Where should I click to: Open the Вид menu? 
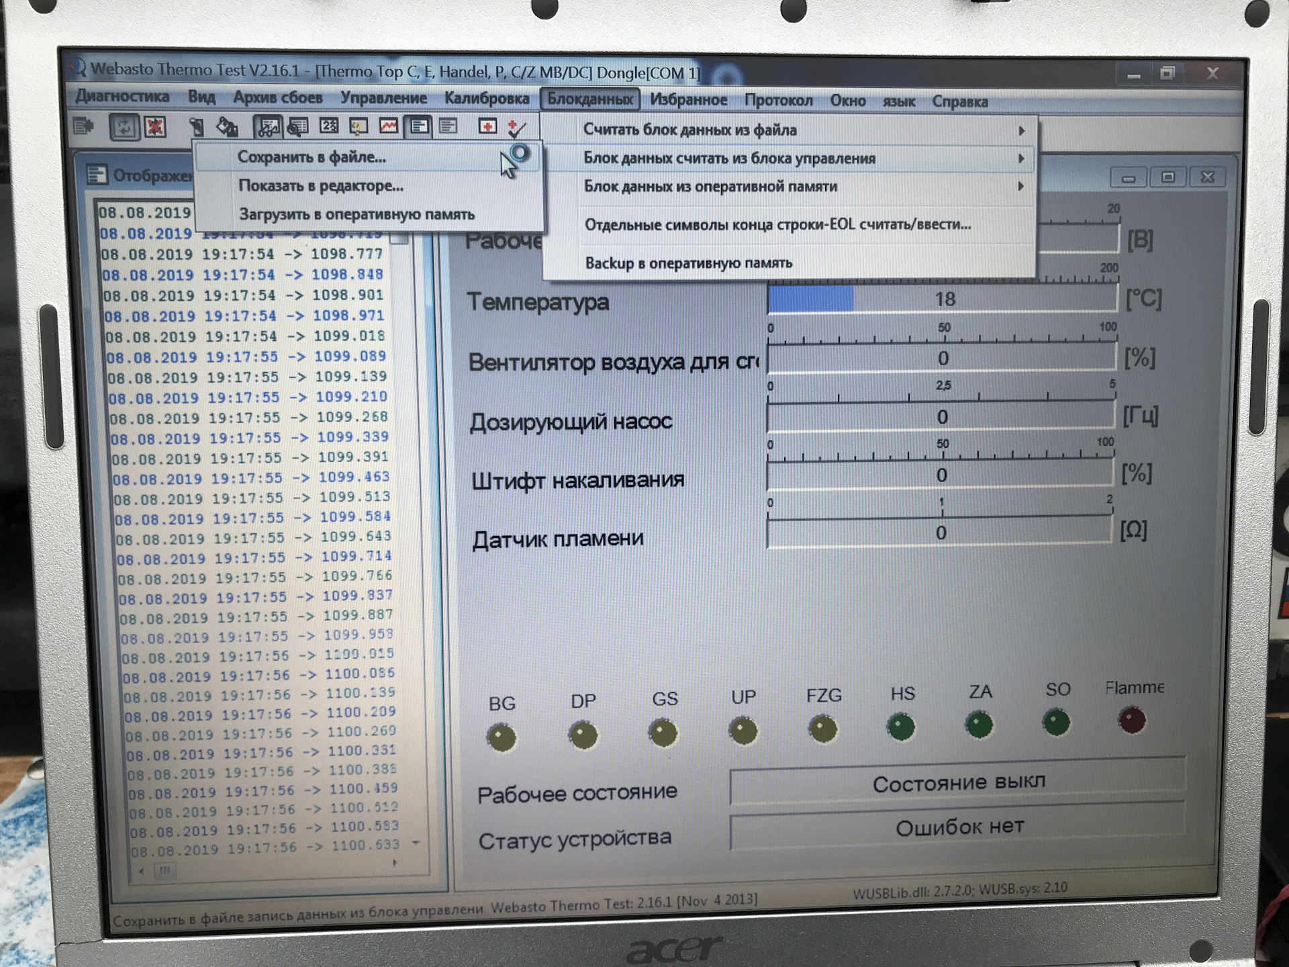201,97
